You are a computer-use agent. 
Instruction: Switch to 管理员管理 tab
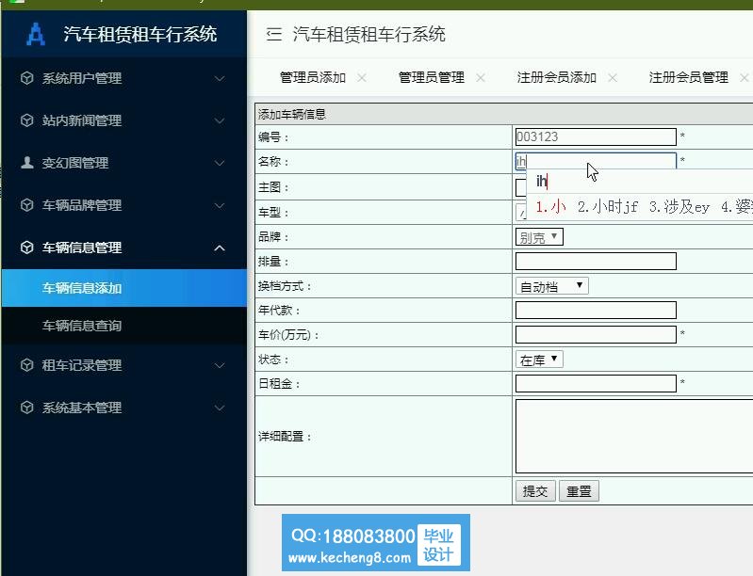pyautogui.click(x=432, y=78)
